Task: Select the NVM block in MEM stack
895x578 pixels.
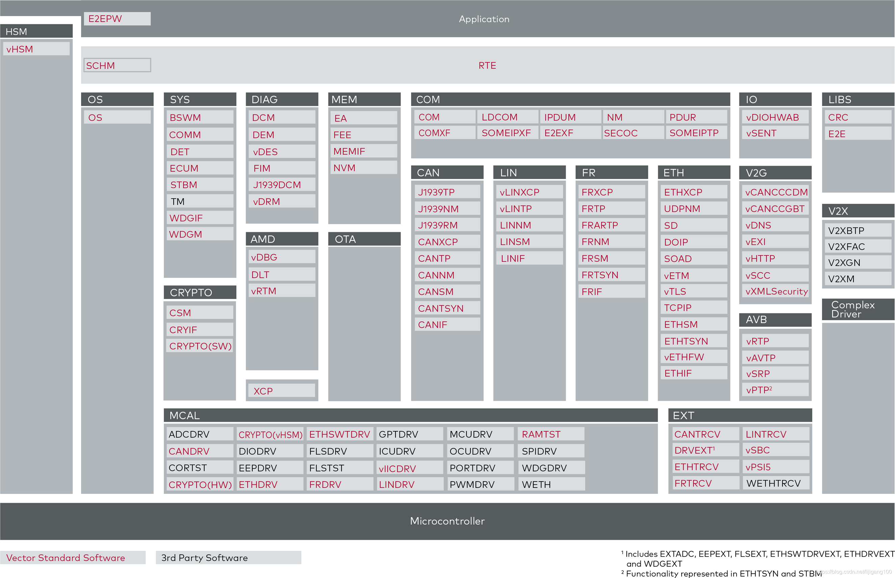Action: [x=363, y=168]
